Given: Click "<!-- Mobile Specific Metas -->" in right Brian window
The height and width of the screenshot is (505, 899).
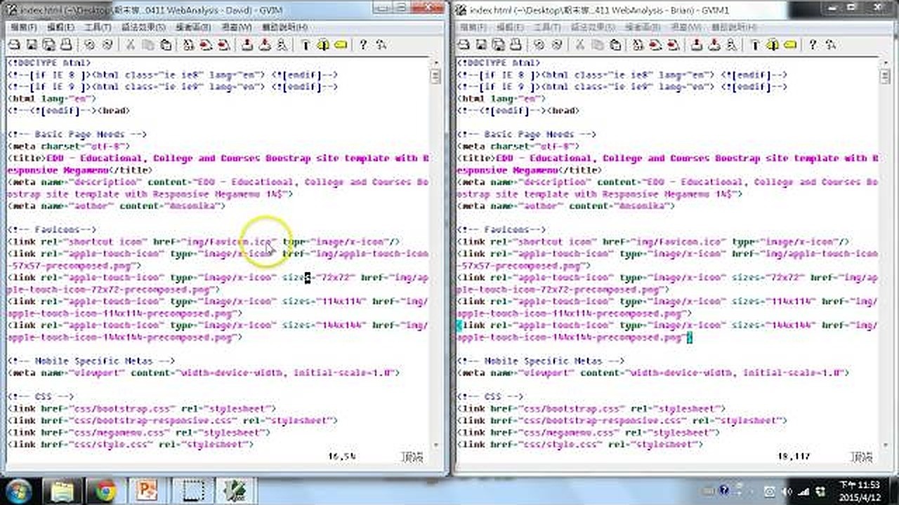Looking at the screenshot, I should tap(541, 361).
